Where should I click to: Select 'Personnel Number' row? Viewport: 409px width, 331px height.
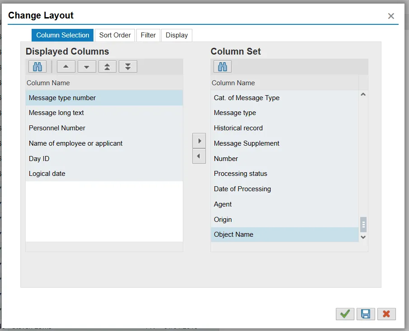pos(104,128)
